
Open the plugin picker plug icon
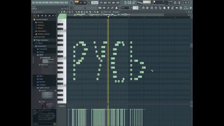coord(168,8)
